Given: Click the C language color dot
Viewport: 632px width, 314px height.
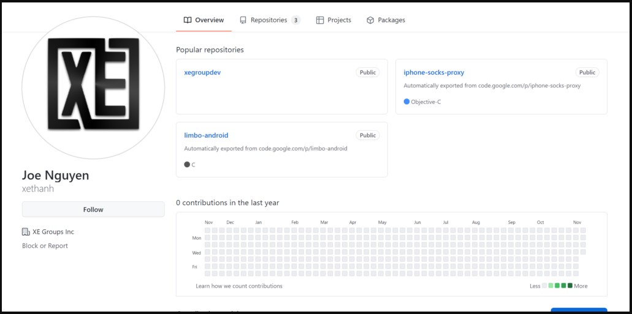Looking at the screenshot, I should [x=187, y=165].
